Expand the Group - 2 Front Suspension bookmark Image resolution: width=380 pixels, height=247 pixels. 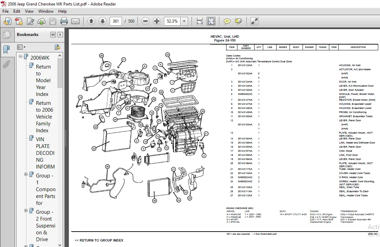tap(26, 211)
